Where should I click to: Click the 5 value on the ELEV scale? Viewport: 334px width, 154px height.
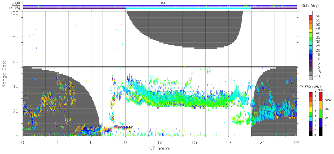318,63
